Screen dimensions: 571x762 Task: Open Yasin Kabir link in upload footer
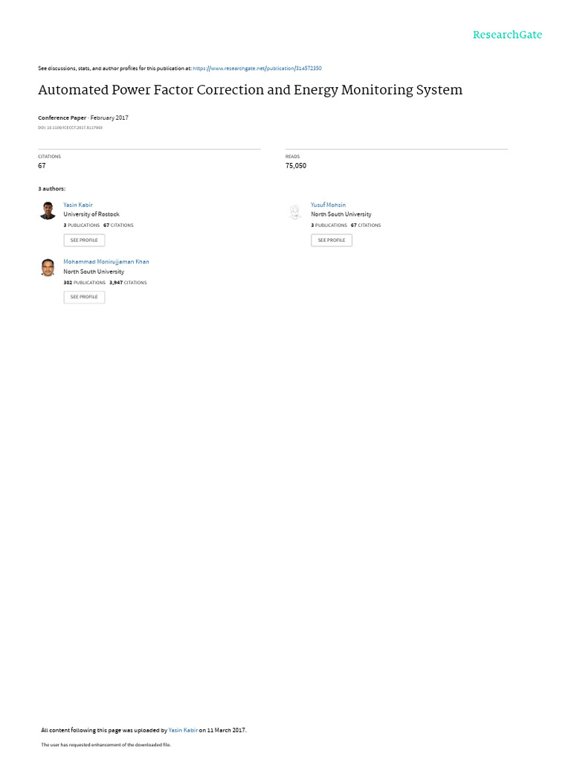tap(183, 730)
